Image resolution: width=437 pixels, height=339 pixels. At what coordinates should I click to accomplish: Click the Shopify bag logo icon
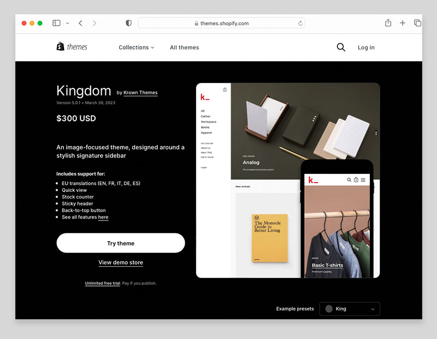coord(60,46)
